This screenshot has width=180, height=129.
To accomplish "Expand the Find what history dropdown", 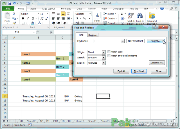I will tap(123, 41).
